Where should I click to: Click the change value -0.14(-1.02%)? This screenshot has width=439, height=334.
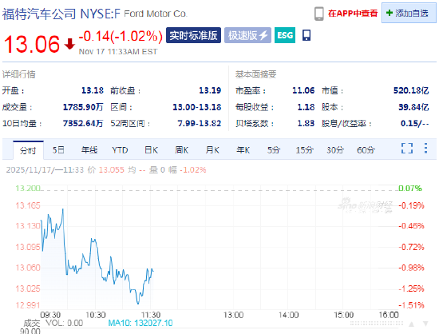[121, 36]
